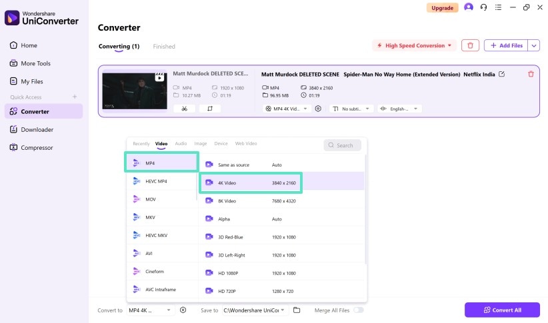Choose MP4 in the format list
The image size is (548, 323).
coord(162,163)
